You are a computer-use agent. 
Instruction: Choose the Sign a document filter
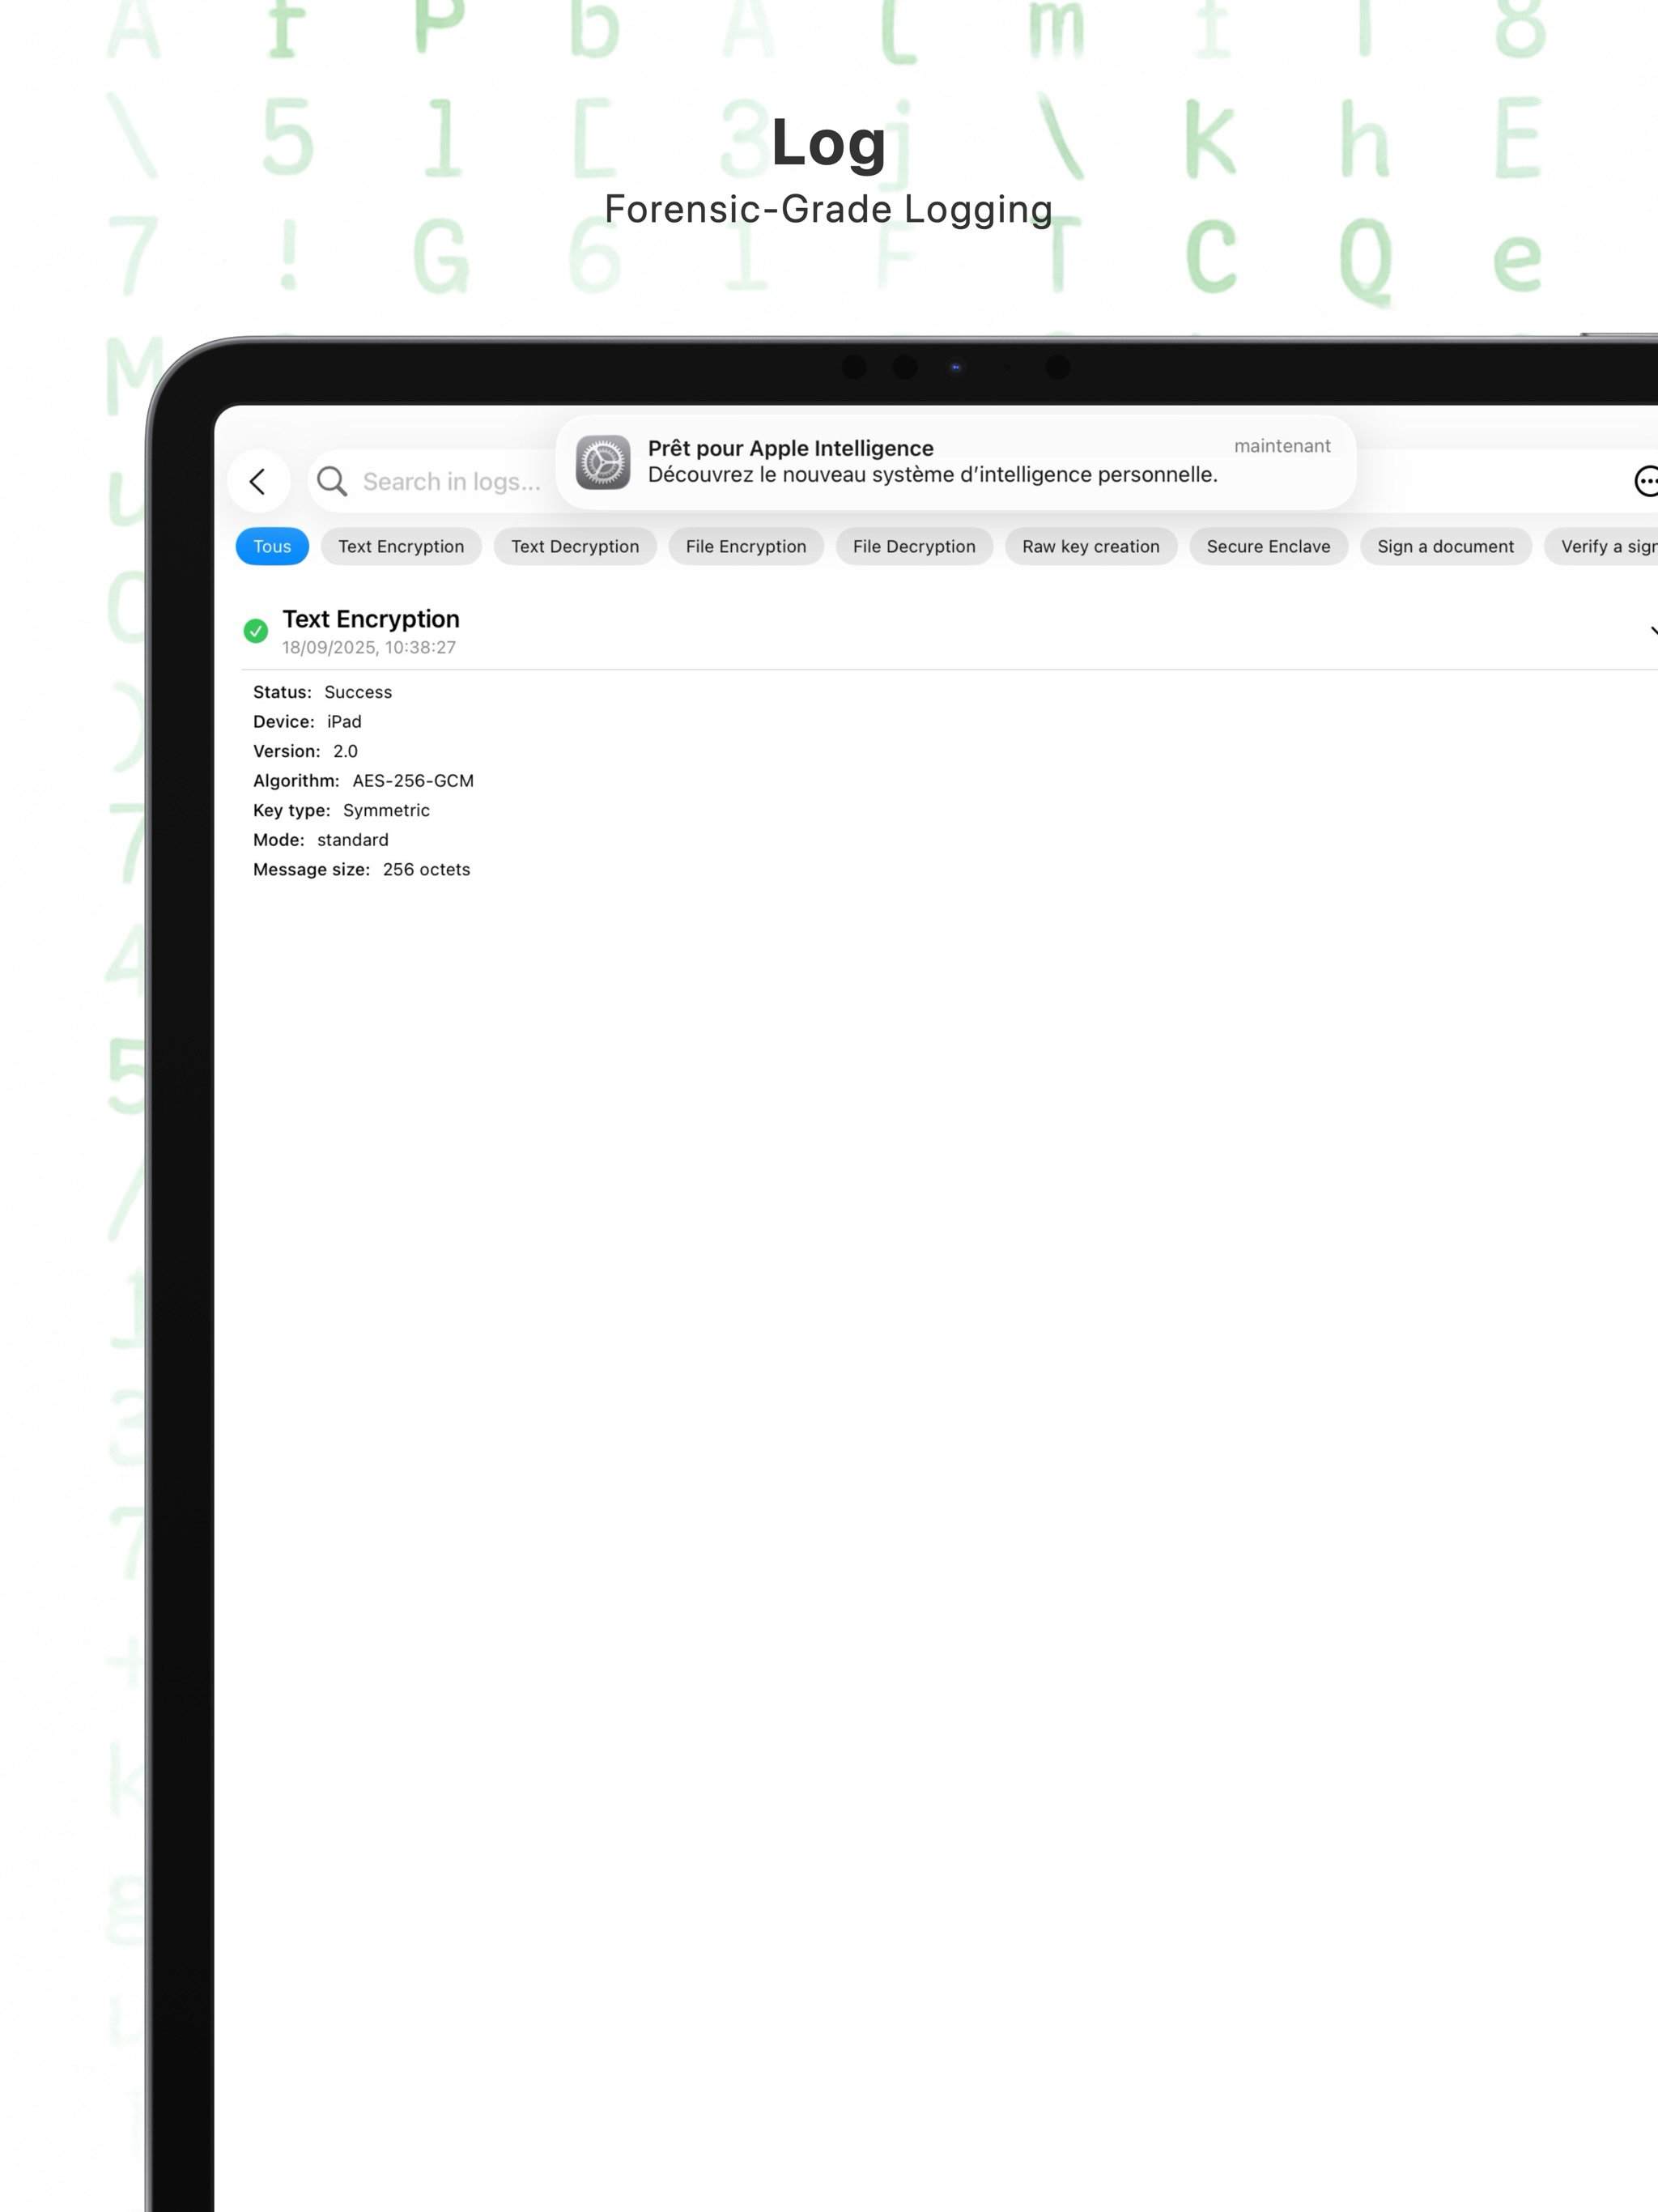(x=1445, y=547)
